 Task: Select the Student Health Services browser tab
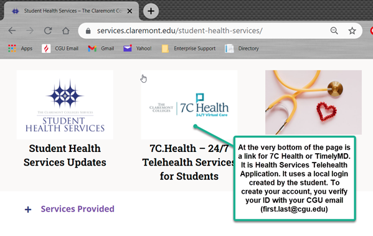[x=72, y=11]
